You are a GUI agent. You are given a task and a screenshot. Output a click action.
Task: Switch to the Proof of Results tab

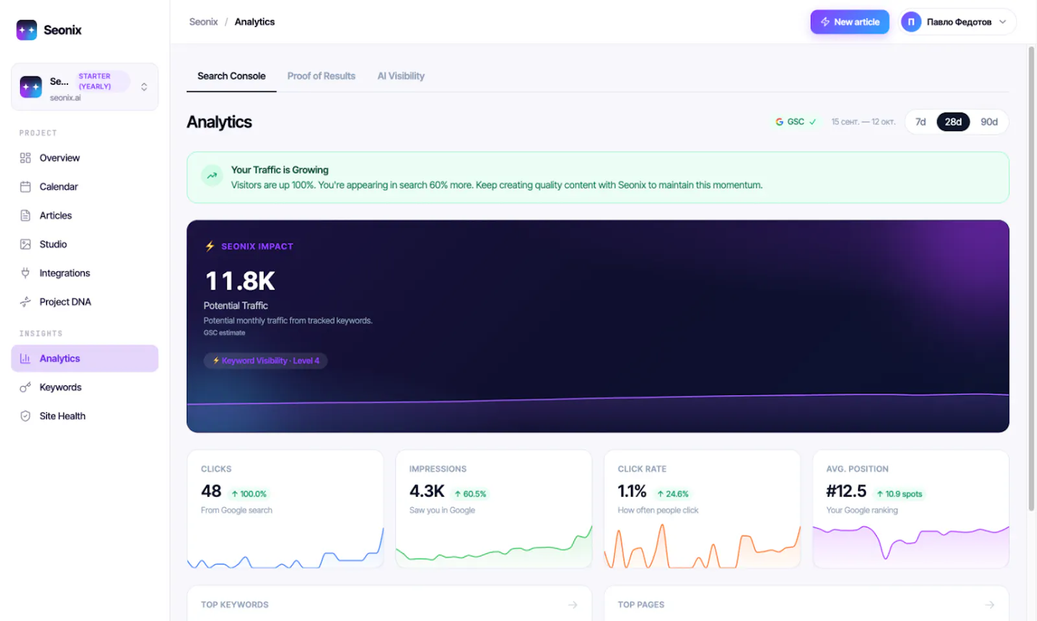[x=321, y=76]
